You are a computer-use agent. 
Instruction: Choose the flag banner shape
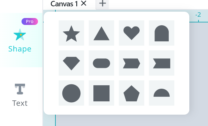pyautogui.click(x=161, y=63)
